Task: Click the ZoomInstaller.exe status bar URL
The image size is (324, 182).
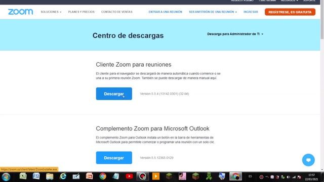Action: 29,169
